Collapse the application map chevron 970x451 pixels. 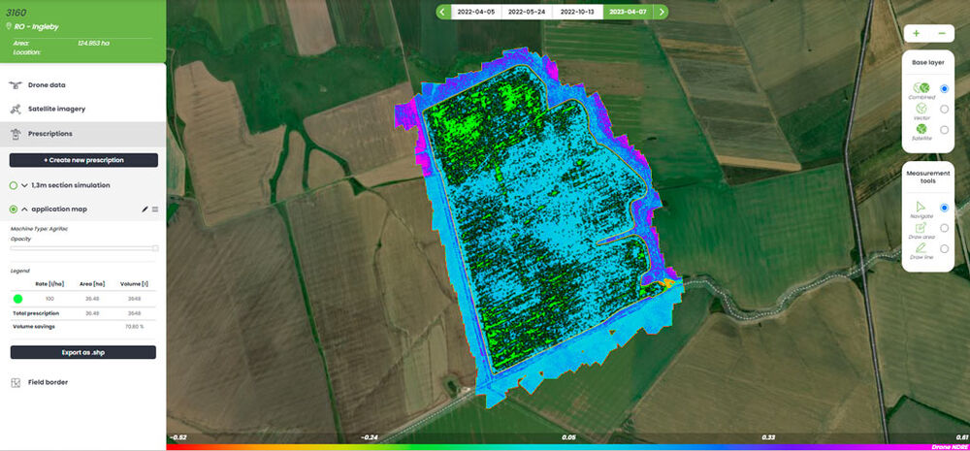coord(24,209)
